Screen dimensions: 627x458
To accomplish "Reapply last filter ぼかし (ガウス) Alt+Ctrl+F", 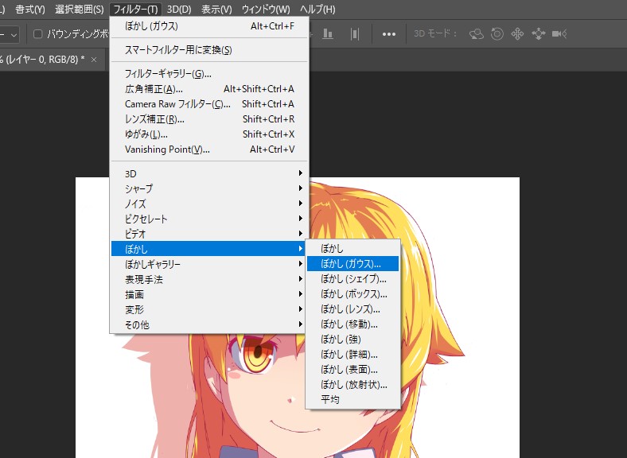I will point(209,26).
